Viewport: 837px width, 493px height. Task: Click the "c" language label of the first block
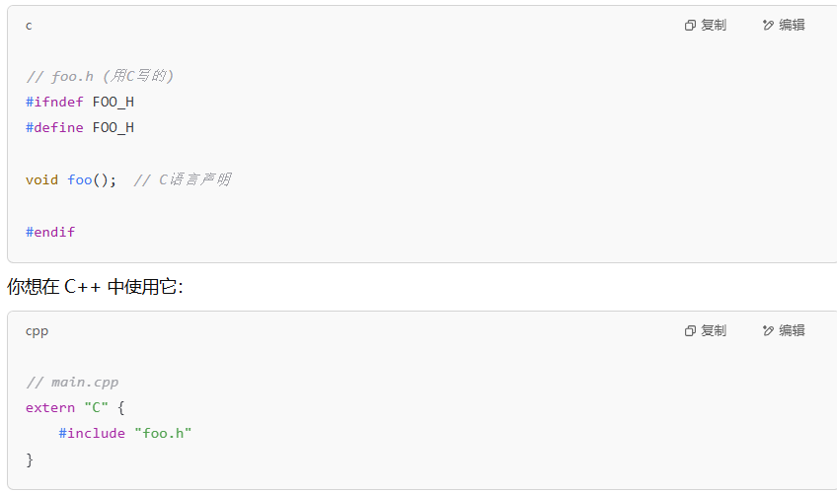[x=29, y=26]
